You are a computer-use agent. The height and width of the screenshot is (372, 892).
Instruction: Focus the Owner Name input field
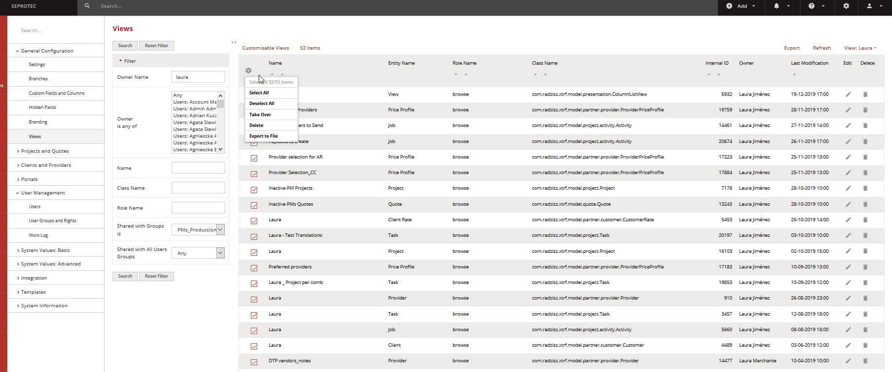[x=198, y=77]
